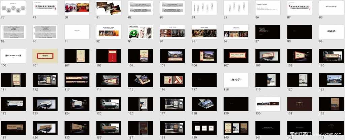Click slide 84 with vertical text columns
The width and height of the screenshot is (345, 140).
coord(204,7)
